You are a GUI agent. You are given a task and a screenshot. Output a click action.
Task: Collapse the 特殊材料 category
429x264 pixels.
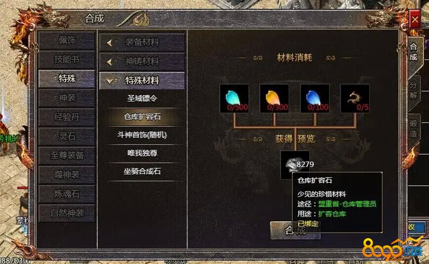point(142,81)
